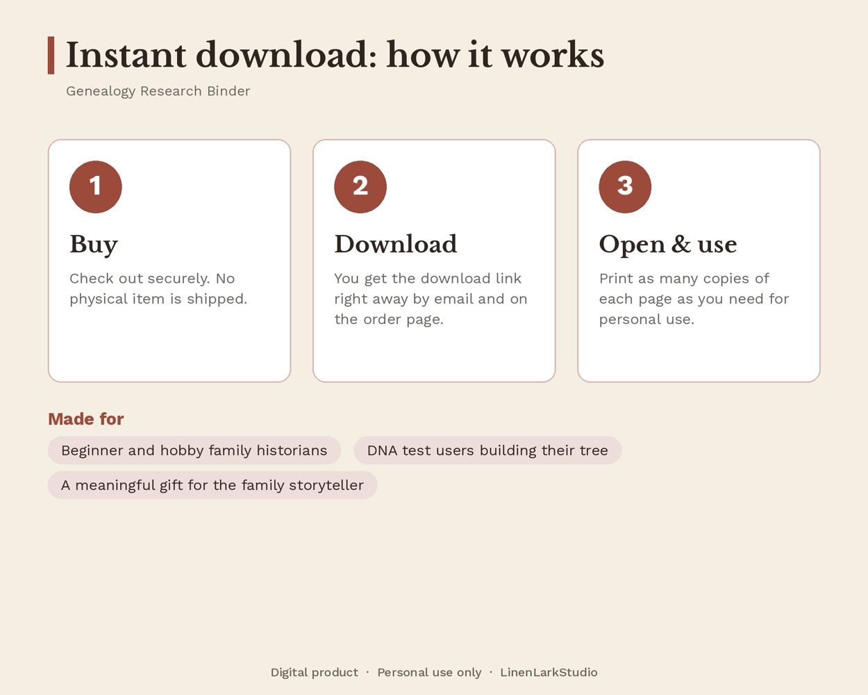Click the Beginner and hobby family historians tag
The height and width of the screenshot is (695, 868).
point(194,450)
